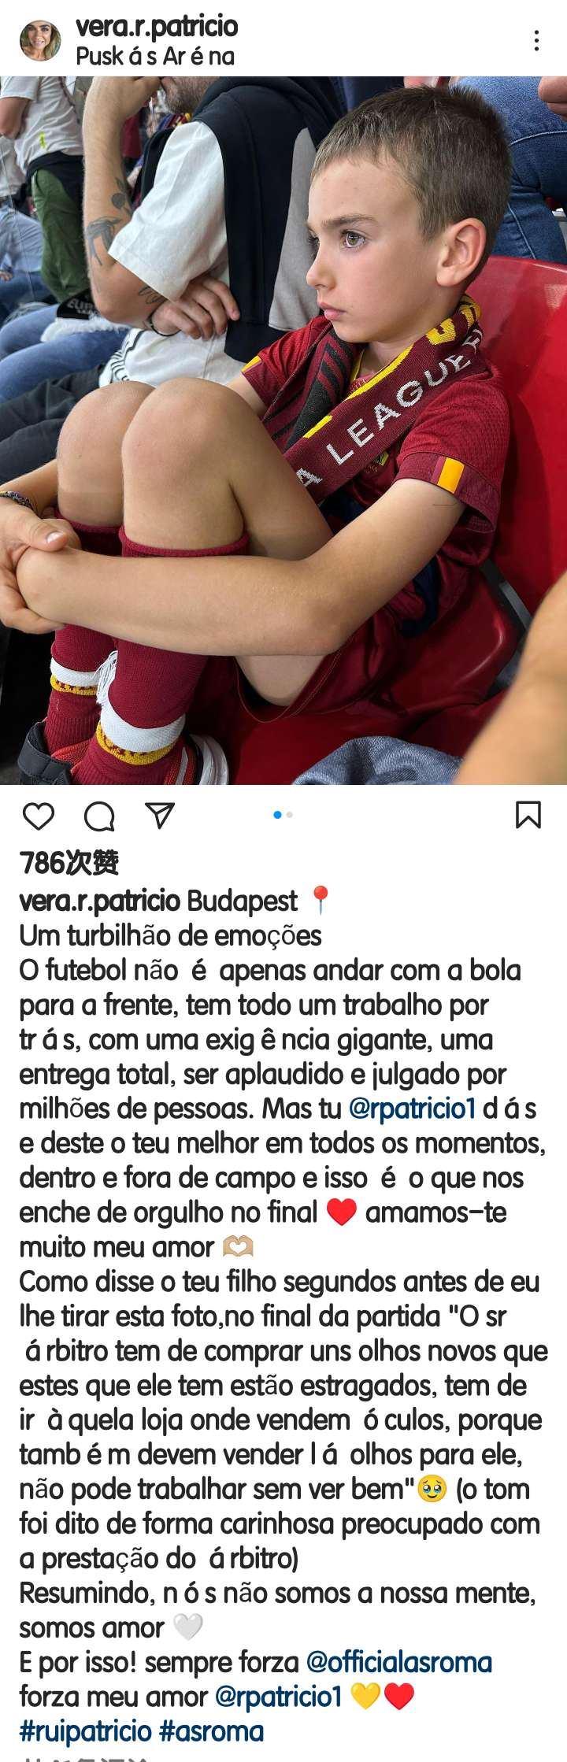Open caption author name vera.r.patricio

100,901
